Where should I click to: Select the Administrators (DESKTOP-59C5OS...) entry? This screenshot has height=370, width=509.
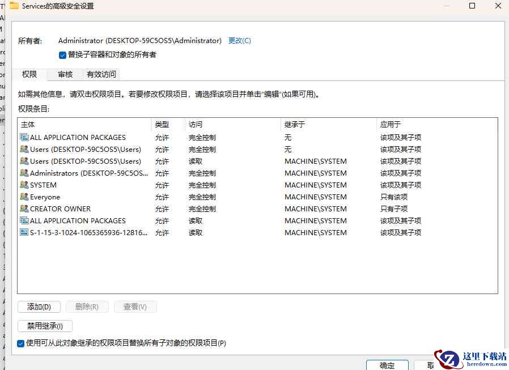[x=89, y=173]
